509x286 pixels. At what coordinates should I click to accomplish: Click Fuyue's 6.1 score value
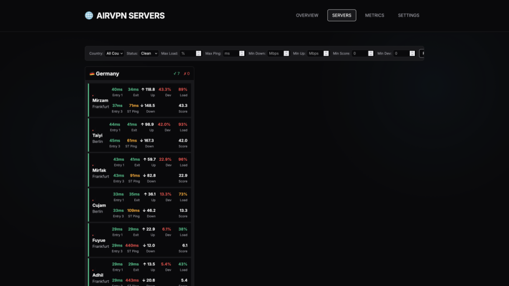(x=185, y=246)
